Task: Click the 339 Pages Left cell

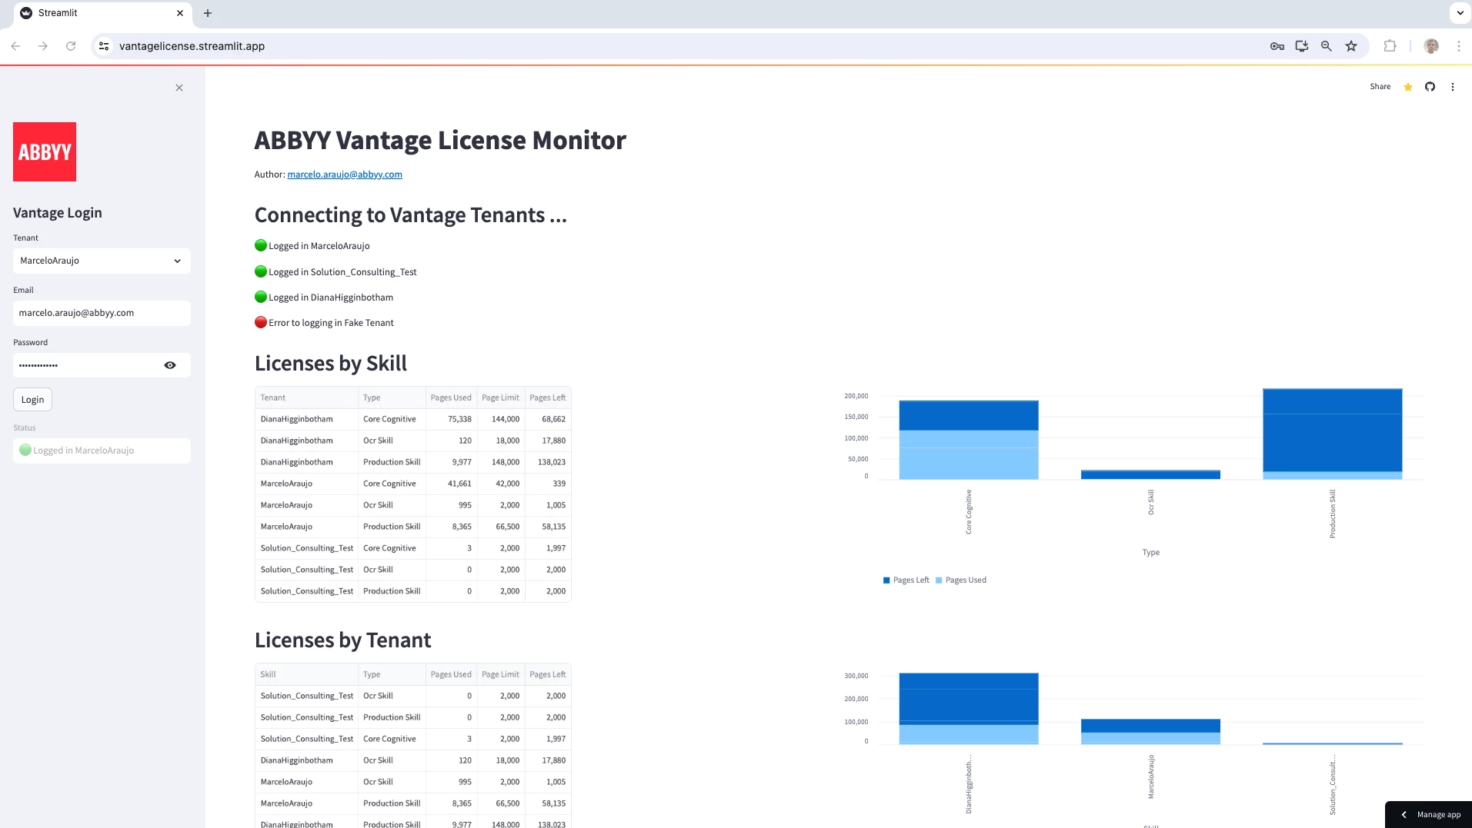Action: 548,484
